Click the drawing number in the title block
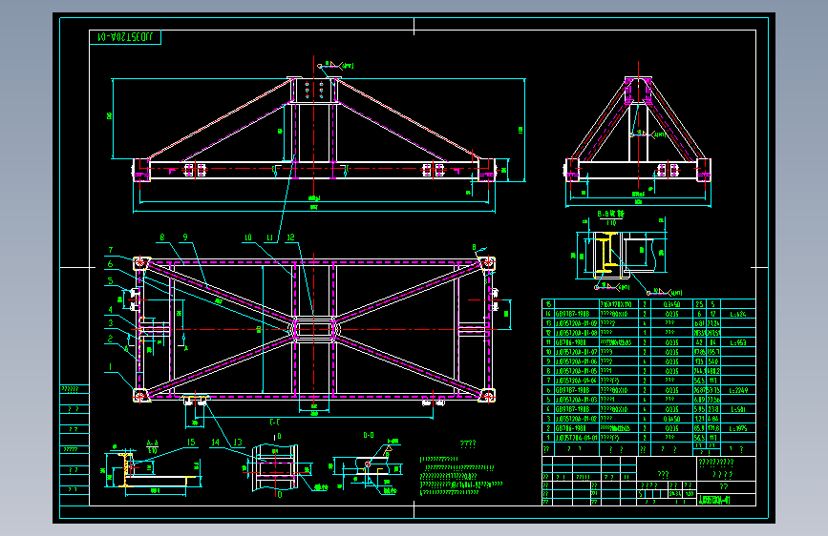Viewport: 828px width, 536px height. coord(714,500)
